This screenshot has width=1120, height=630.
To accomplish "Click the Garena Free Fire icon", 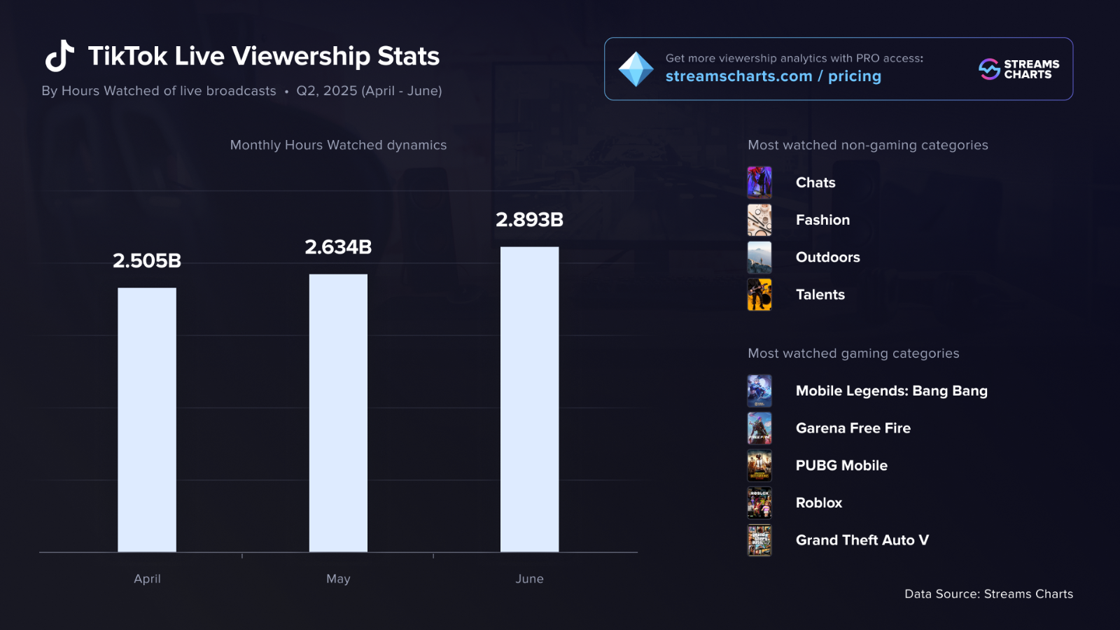I will coord(759,428).
